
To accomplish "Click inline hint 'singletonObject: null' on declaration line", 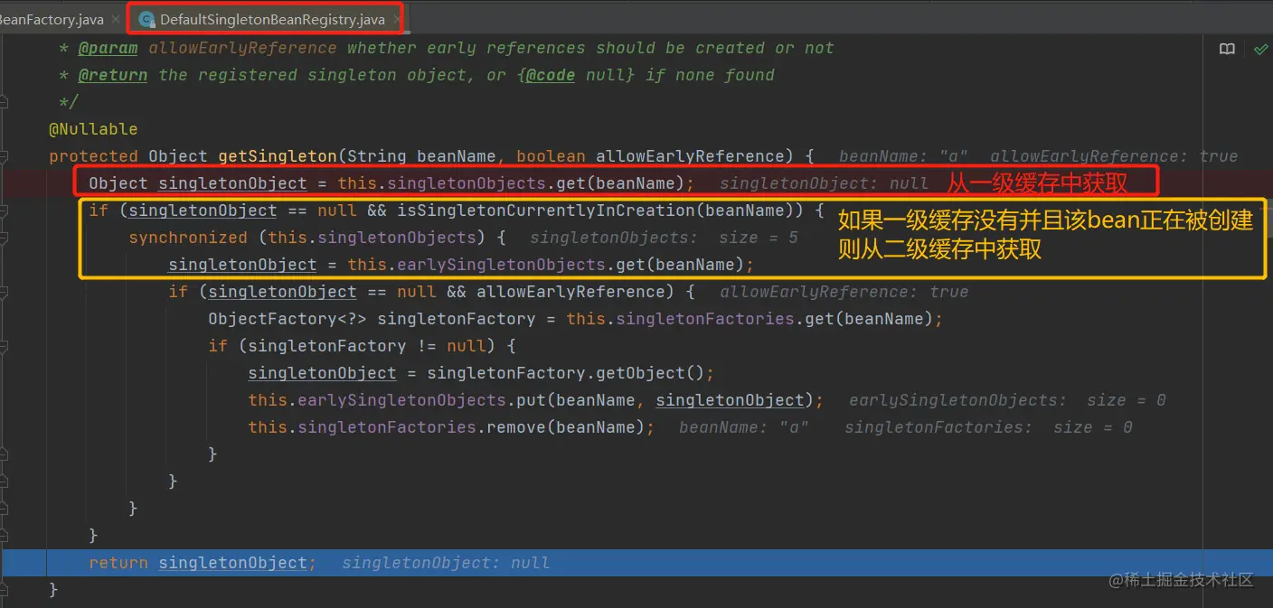I will [x=824, y=183].
